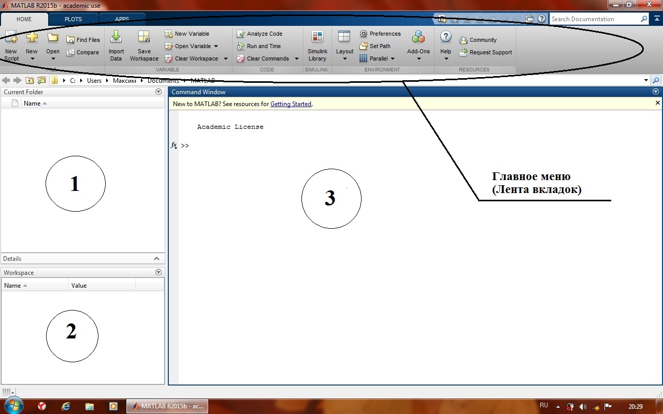
Task: Visit the Community resource
Action: pyautogui.click(x=478, y=40)
